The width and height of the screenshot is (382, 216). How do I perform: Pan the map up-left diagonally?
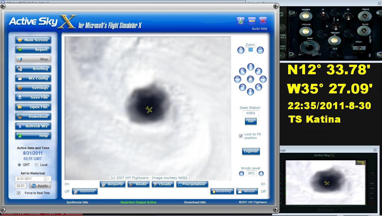coord(242,71)
